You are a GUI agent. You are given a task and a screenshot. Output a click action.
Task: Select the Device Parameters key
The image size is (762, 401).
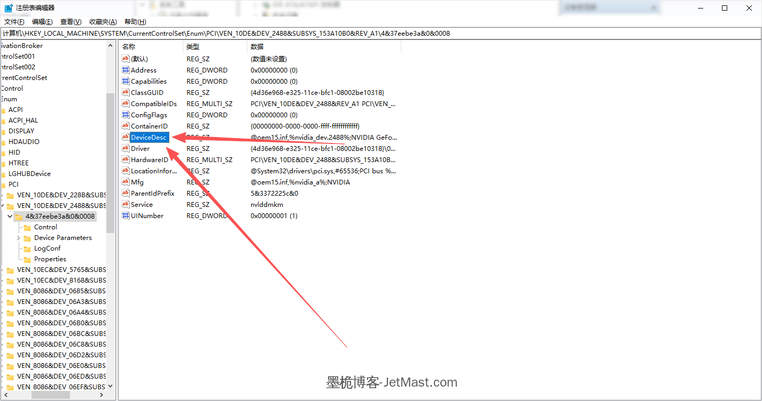pyautogui.click(x=63, y=238)
